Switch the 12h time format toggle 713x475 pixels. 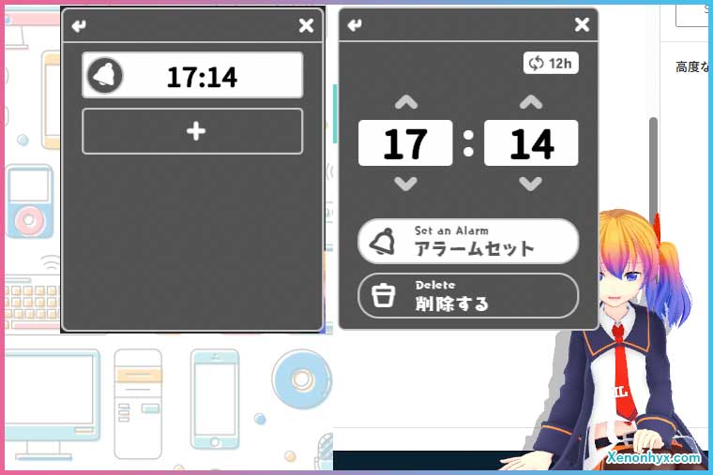coord(551,63)
